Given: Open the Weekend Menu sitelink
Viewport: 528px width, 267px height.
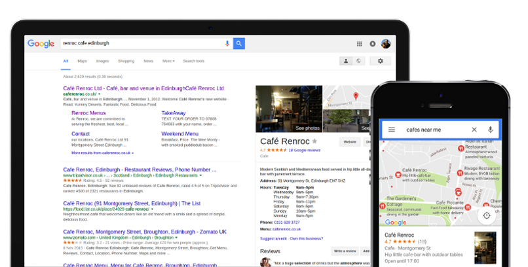Looking at the screenshot, I should [179, 133].
